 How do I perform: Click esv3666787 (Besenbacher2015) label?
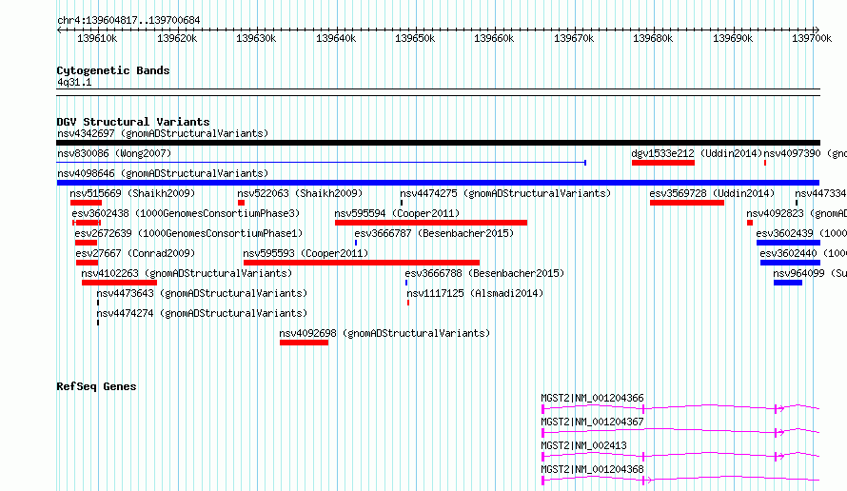click(434, 233)
